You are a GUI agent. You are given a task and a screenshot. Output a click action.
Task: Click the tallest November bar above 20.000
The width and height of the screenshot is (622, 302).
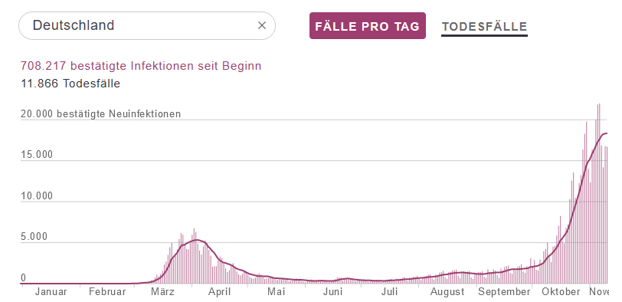point(599,194)
